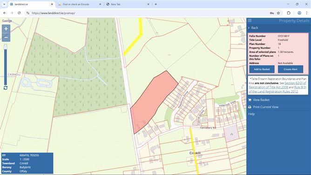This screenshot has width=311, height=175.
Task: Click the Hillbrook View street label
Action: tap(227, 104)
